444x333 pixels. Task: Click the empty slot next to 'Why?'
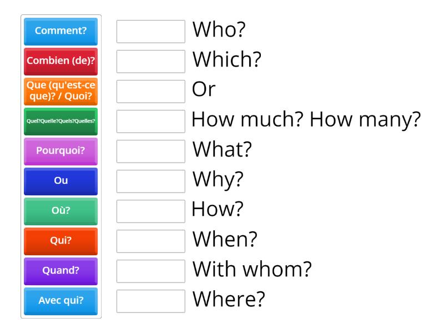150,181
